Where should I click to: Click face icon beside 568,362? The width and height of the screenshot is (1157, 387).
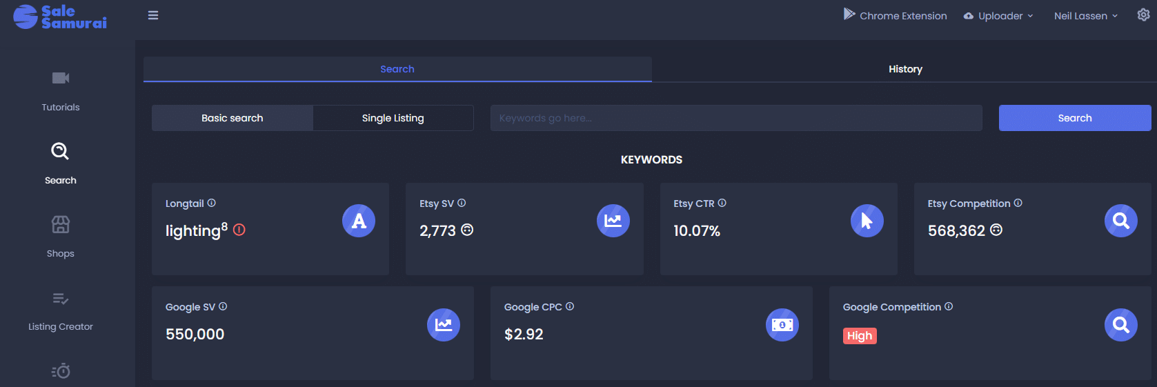pos(996,230)
